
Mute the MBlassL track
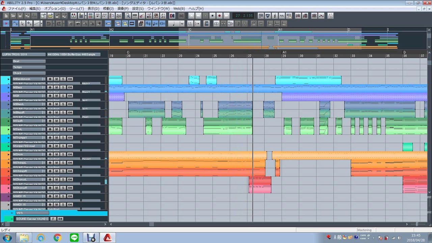(56, 104)
